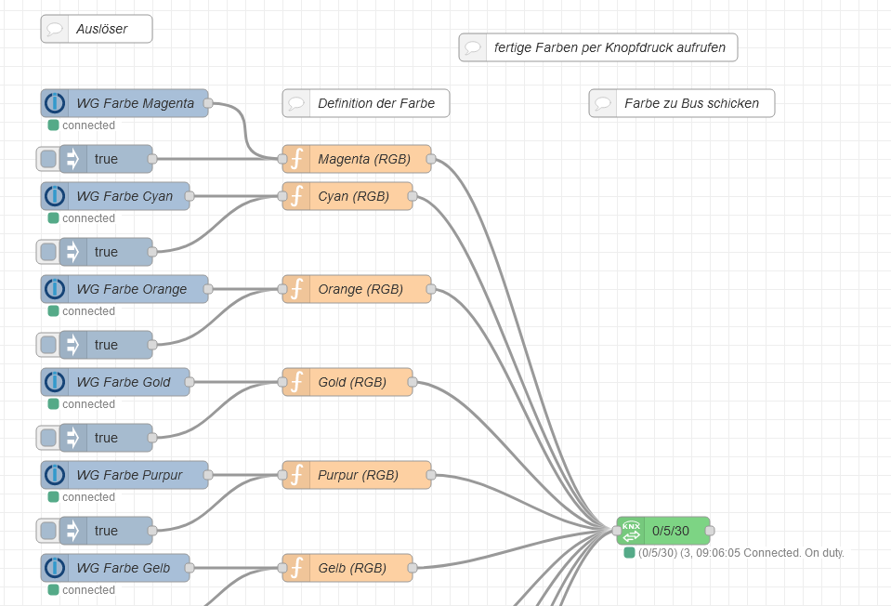Click the output port of the 0/5/30 node
The height and width of the screenshot is (606, 891).
pyautogui.click(x=710, y=531)
